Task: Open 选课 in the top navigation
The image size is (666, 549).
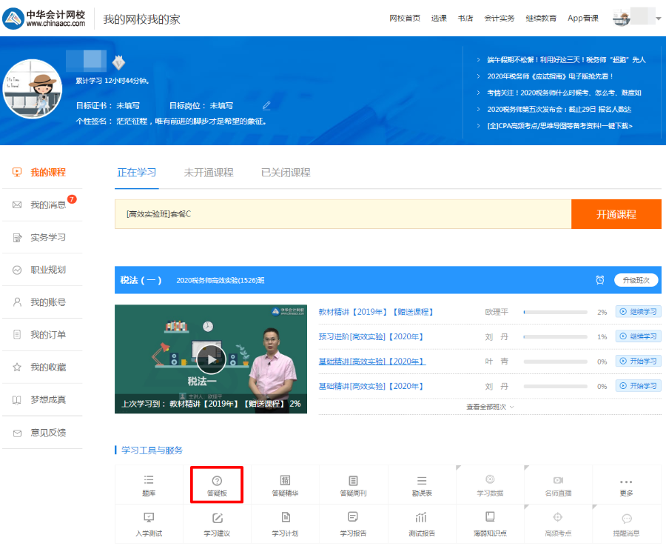Action: click(439, 17)
